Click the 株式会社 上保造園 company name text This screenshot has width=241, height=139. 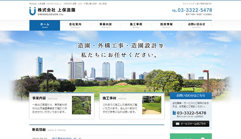(x=56, y=10)
